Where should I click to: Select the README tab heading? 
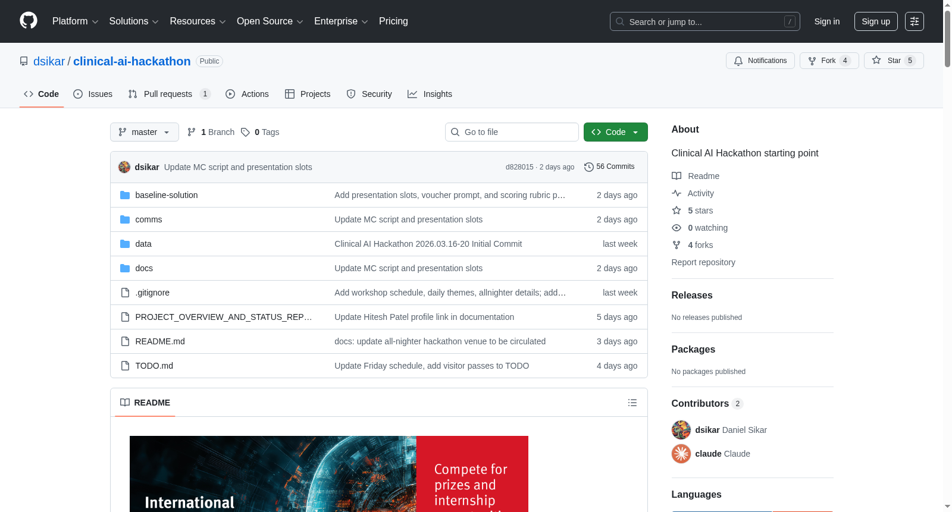[x=145, y=403]
